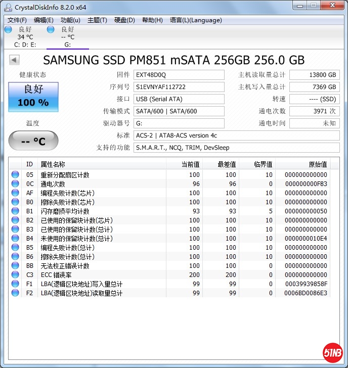This screenshot has width=348, height=368.
Task: Expand the 主题(T) menu
Action: pyautogui.click(x=97, y=20)
